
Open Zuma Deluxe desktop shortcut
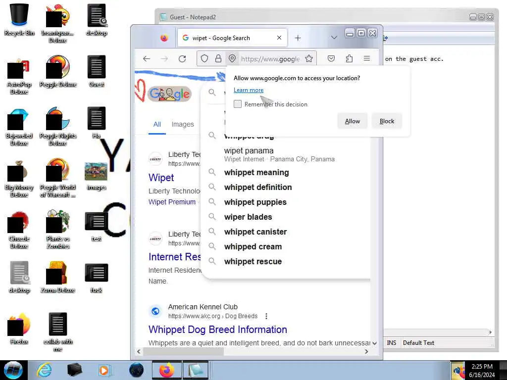point(57,277)
